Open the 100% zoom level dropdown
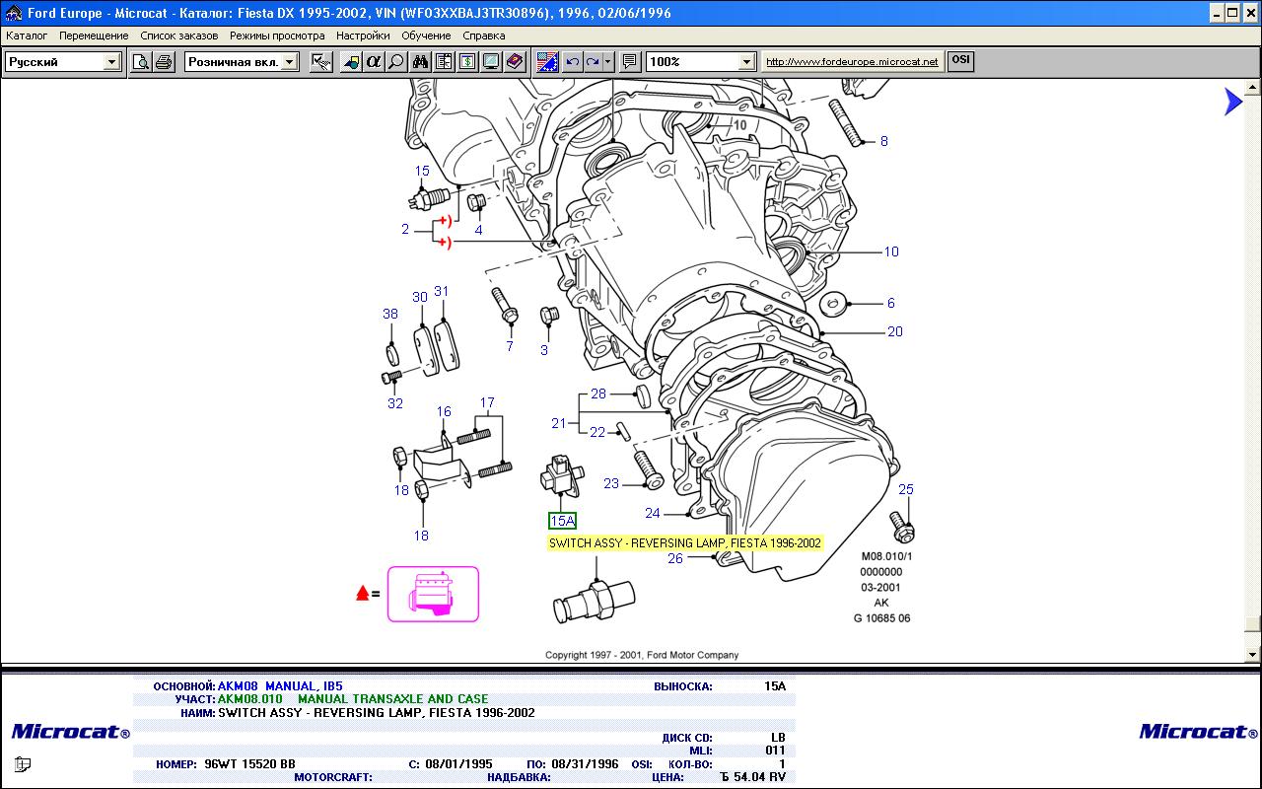Screen dimensions: 1262x789 click(746, 62)
